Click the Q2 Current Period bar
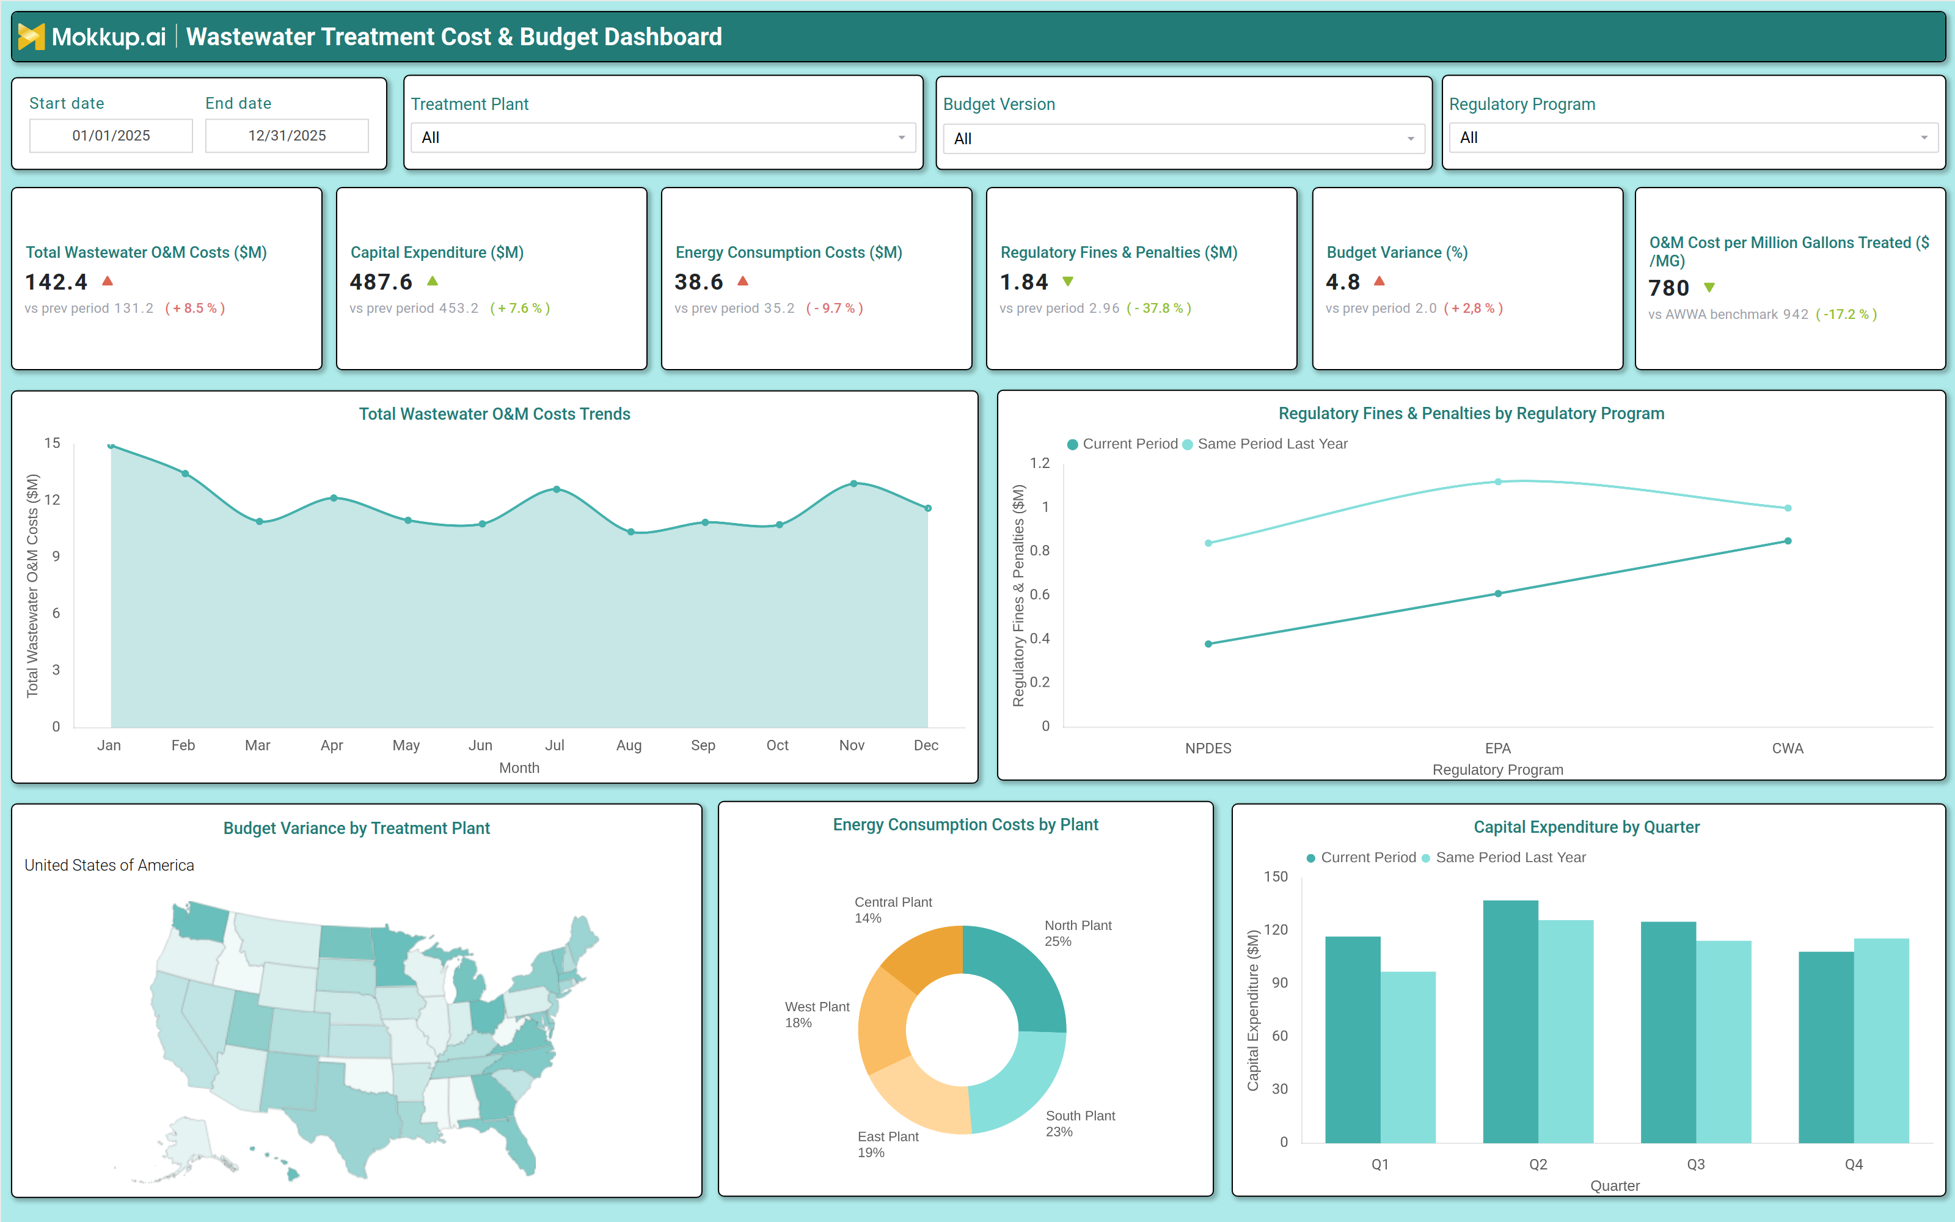Image resolution: width=1955 pixels, height=1222 pixels. coord(1511,1022)
